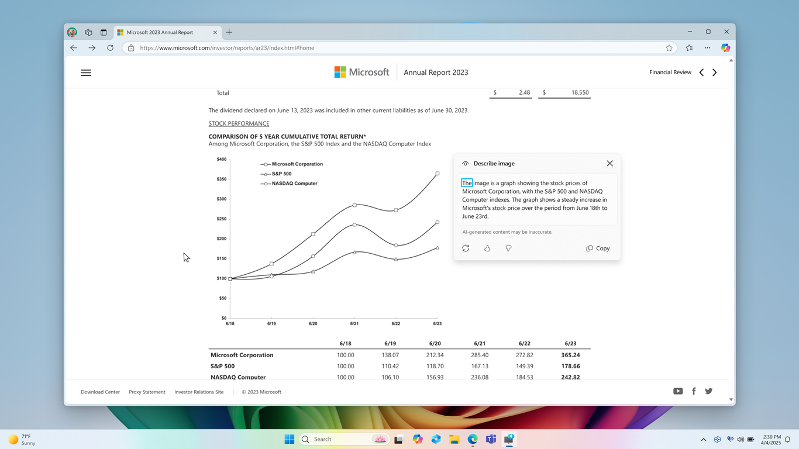Viewport: 799px width, 449px height.
Task: Go to next section using right chevron
Action: 714,72
